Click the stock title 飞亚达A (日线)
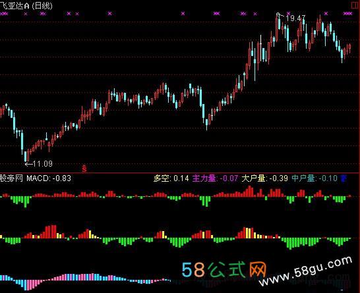The height and width of the screenshot is (293, 360). pyautogui.click(x=26, y=5)
